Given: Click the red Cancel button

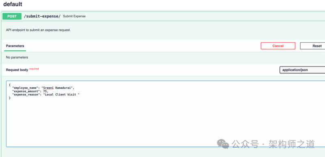Looking at the screenshot, I should click(278, 46).
